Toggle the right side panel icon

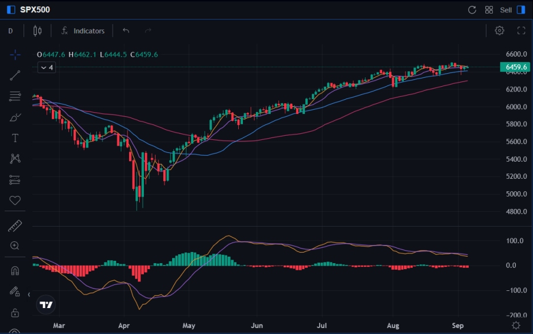click(x=521, y=10)
